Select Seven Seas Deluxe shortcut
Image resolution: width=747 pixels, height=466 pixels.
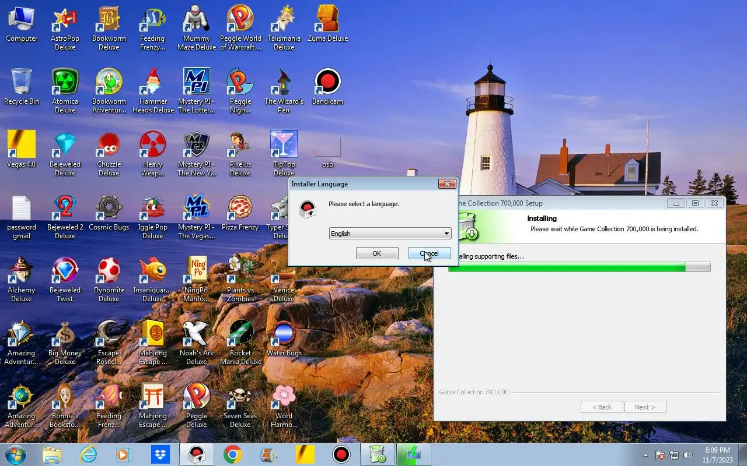(x=240, y=406)
